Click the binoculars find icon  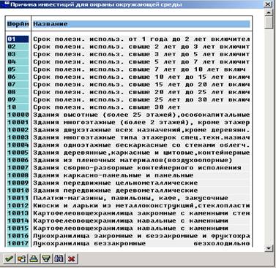point(59,259)
